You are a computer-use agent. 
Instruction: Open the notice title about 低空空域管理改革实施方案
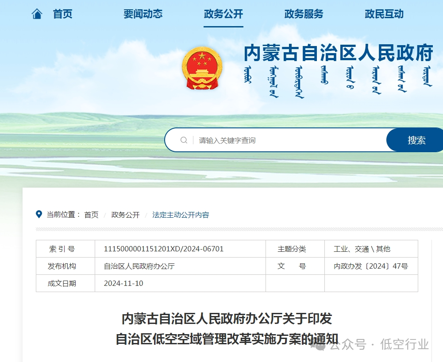coord(221,327)
